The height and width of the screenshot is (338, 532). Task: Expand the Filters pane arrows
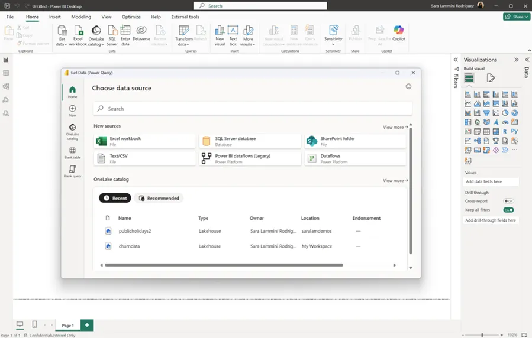(456, 60)
